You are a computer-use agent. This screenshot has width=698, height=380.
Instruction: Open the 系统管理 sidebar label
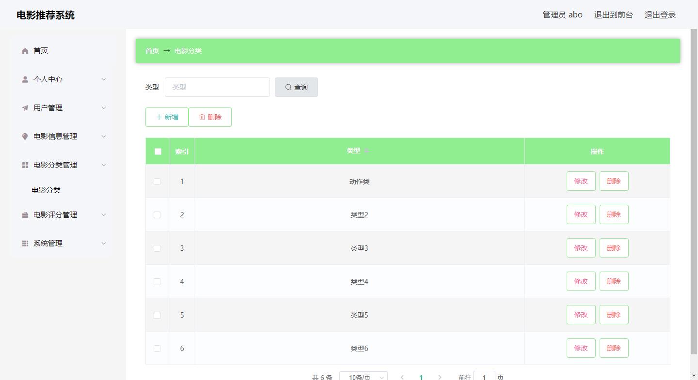coord(48,243)
